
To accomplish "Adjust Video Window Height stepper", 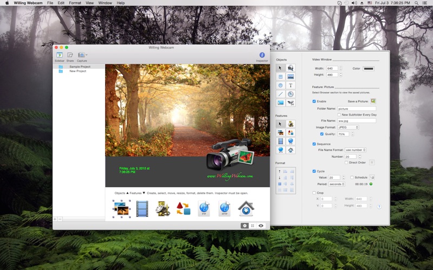I will point(341,75).
